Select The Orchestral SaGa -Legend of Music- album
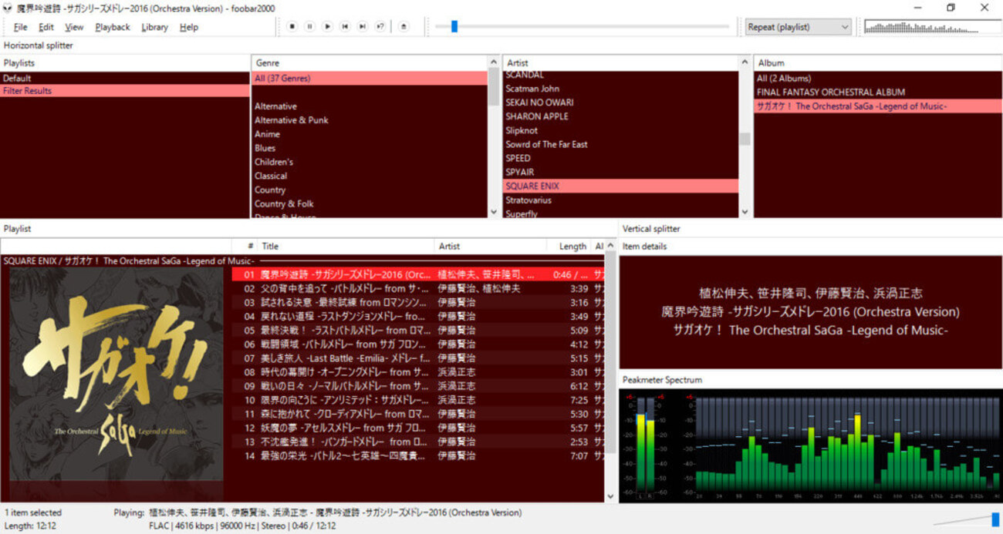Screen dimensions: 1003x534 tap(878, 106)
